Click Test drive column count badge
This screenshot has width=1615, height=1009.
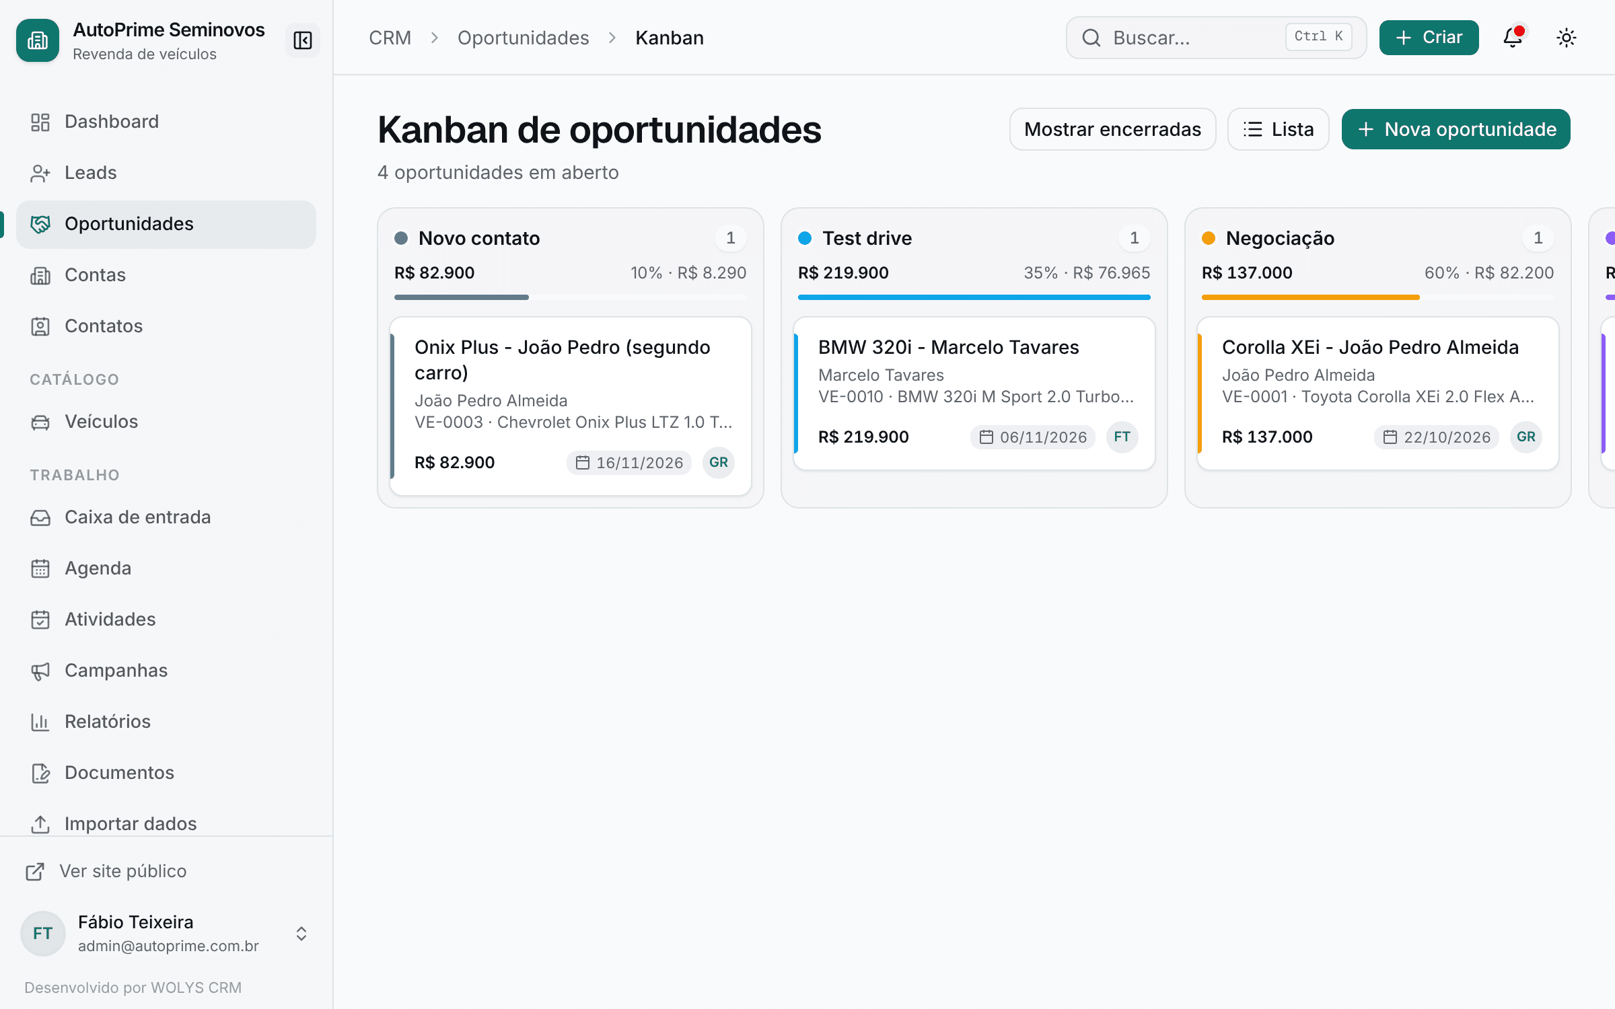(x=1135, y=238)
